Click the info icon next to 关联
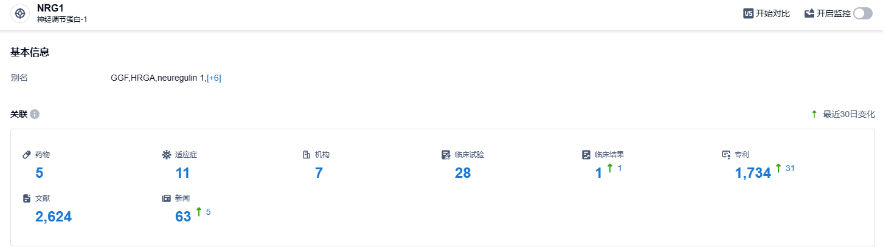The width and height of the screenshot is (883, 250). (x=35, y=114)
